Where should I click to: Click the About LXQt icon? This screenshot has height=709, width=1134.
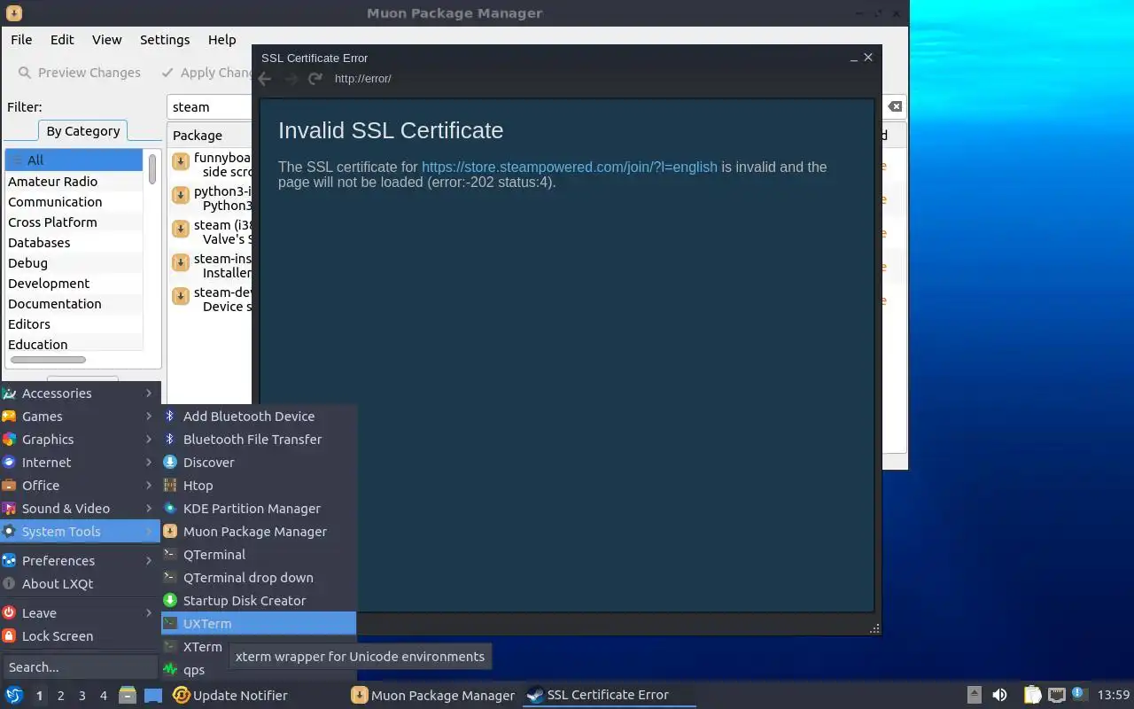(9, 583)
